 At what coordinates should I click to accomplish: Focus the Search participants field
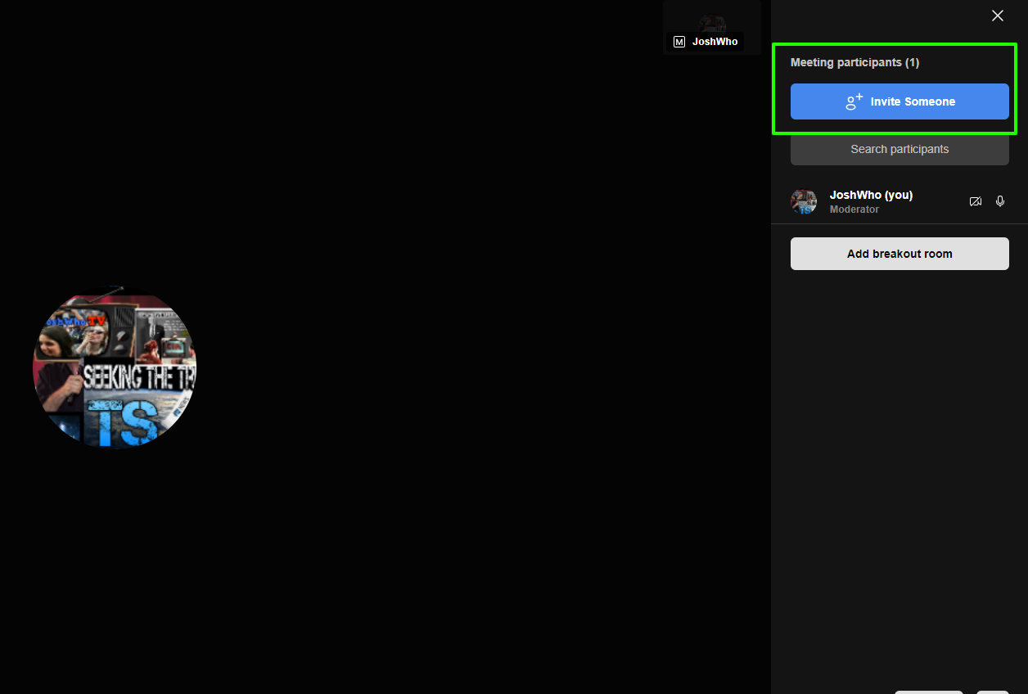pos(899,149)
